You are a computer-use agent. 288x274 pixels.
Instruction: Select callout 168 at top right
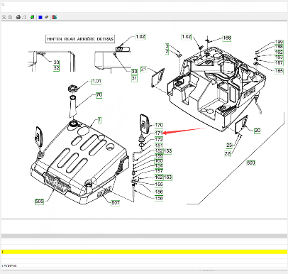pos(227,38)
